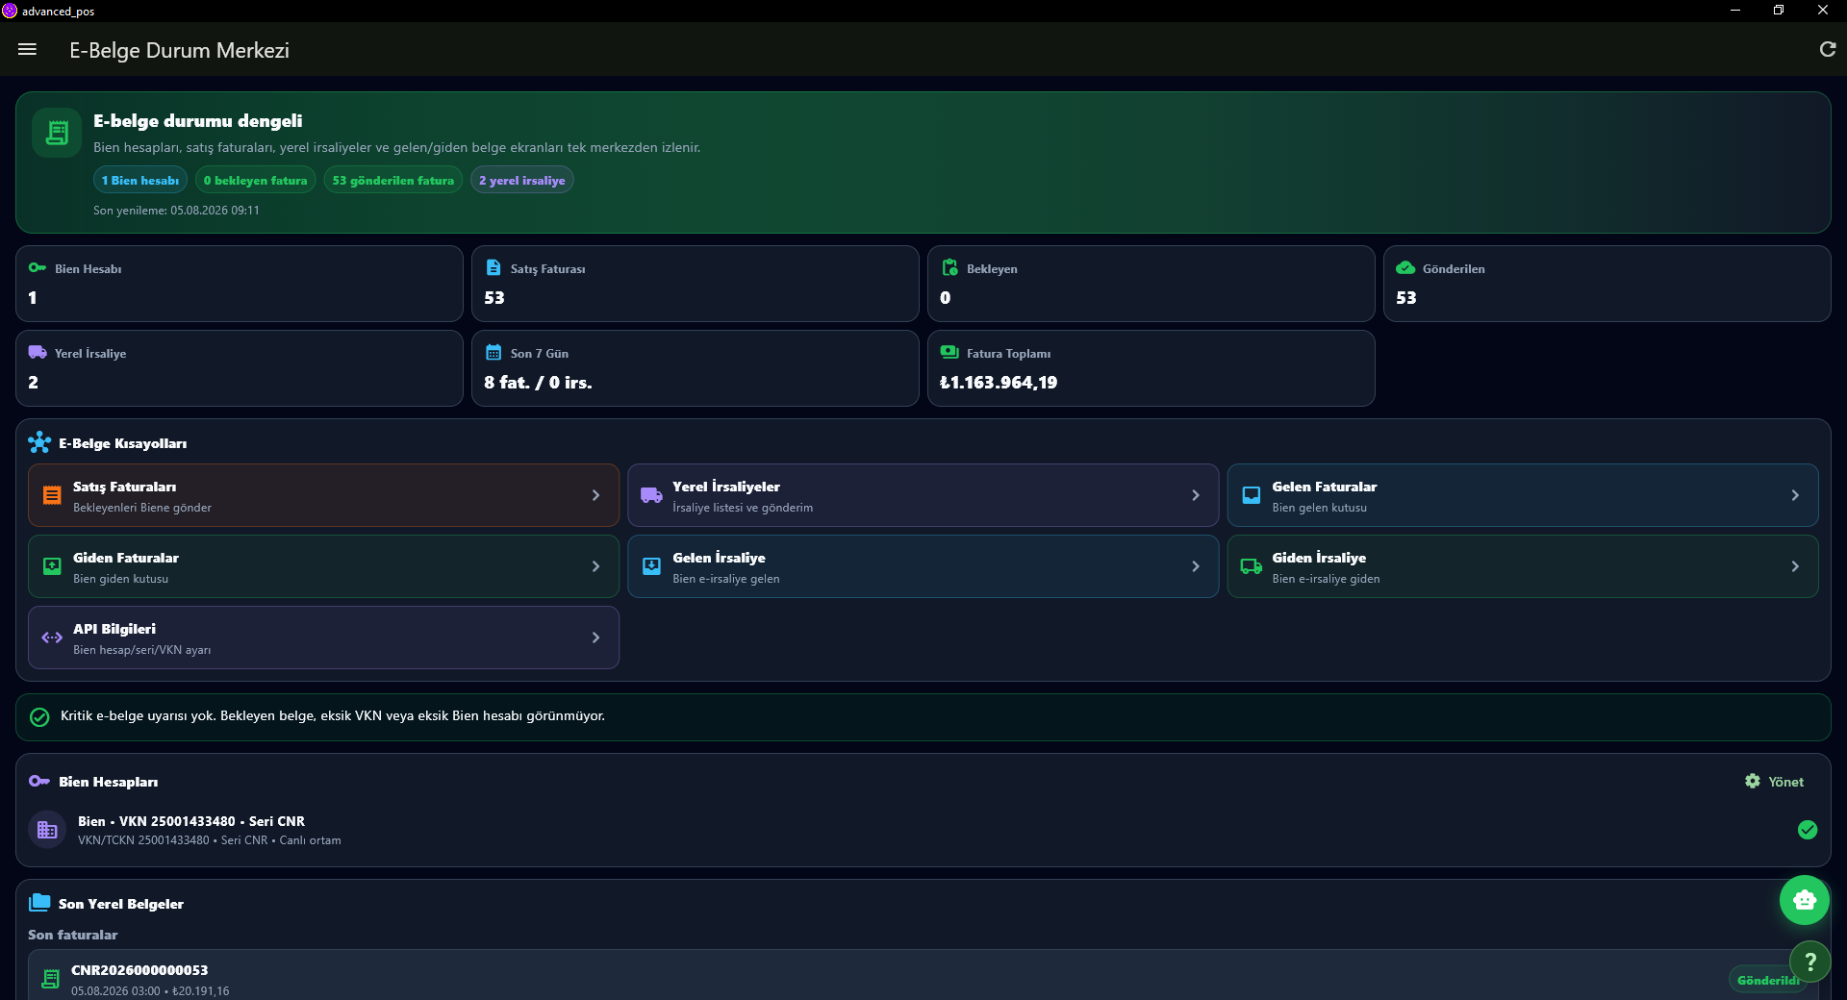Click the E-Belge Kısayolları hub icon

tap(39, 442)
